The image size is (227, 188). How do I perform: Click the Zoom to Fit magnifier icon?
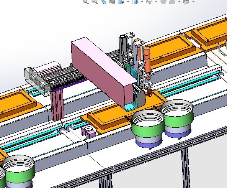pos(86,2)
